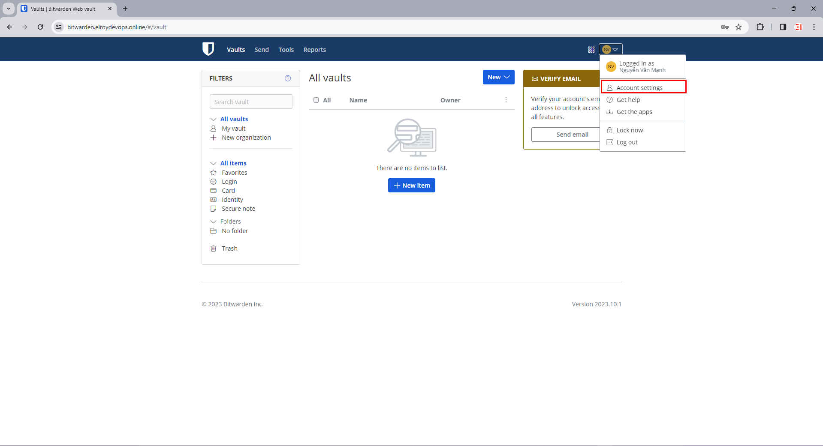Click the red extension icon in toolbar
Viewport: 823px width, 446px height.
click(x=799, y=27)
